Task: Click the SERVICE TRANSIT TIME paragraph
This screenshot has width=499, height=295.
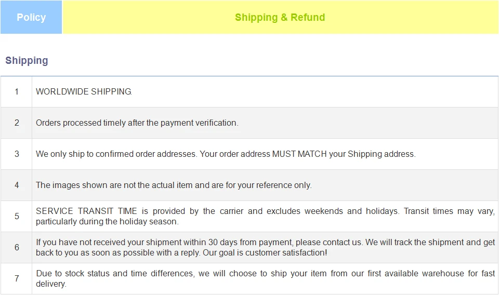Action: (x=265, y=216)
